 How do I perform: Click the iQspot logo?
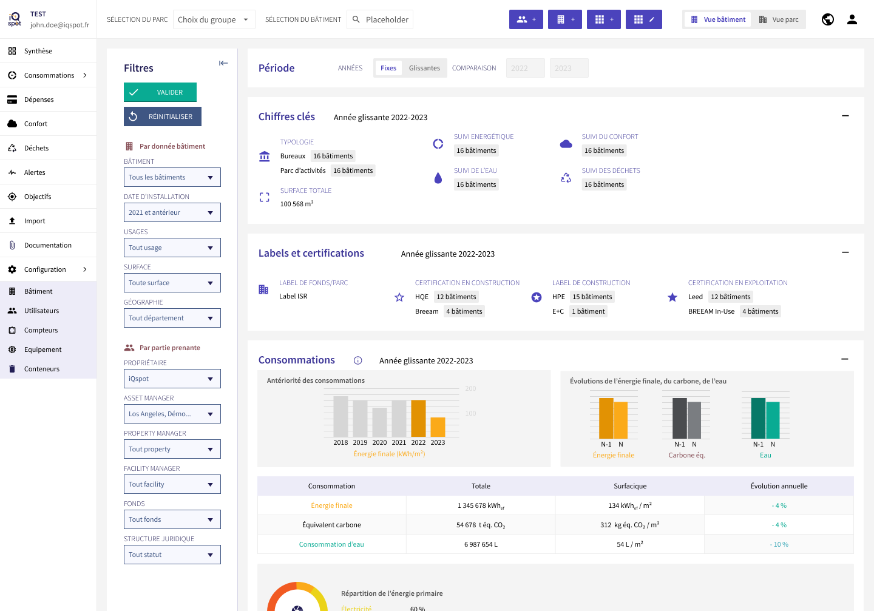[15, 19]
